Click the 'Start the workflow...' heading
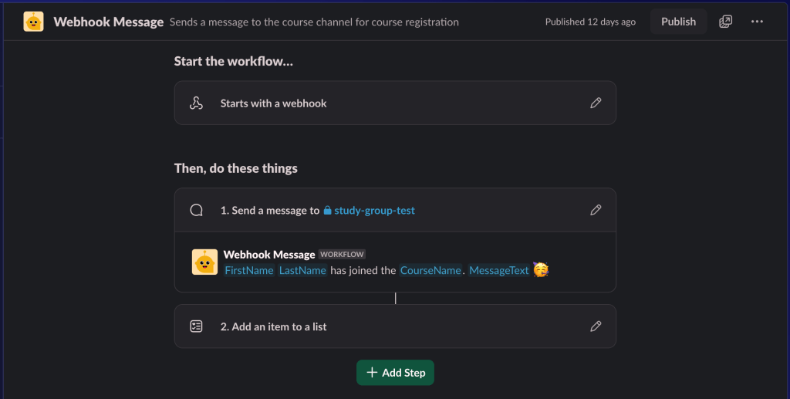 pyautogui.click(x=233, y=61)
